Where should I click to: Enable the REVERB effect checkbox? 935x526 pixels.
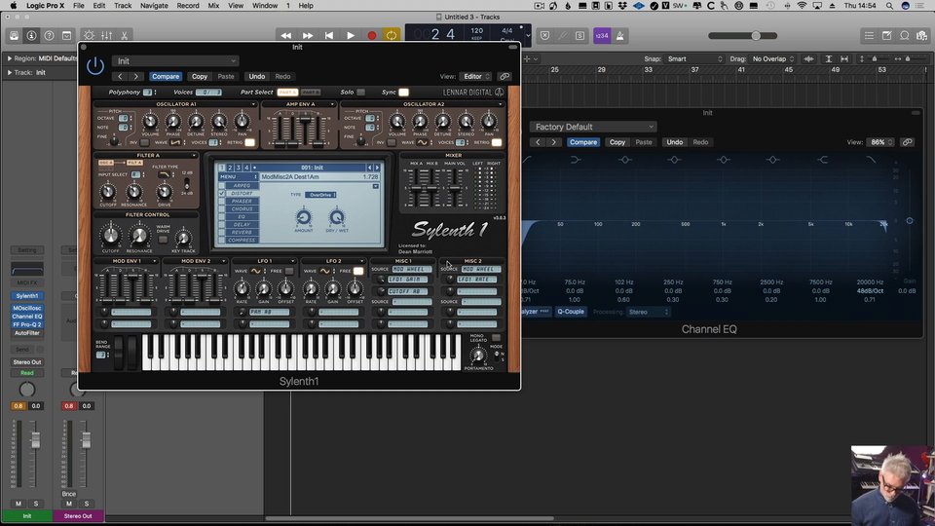222,232
